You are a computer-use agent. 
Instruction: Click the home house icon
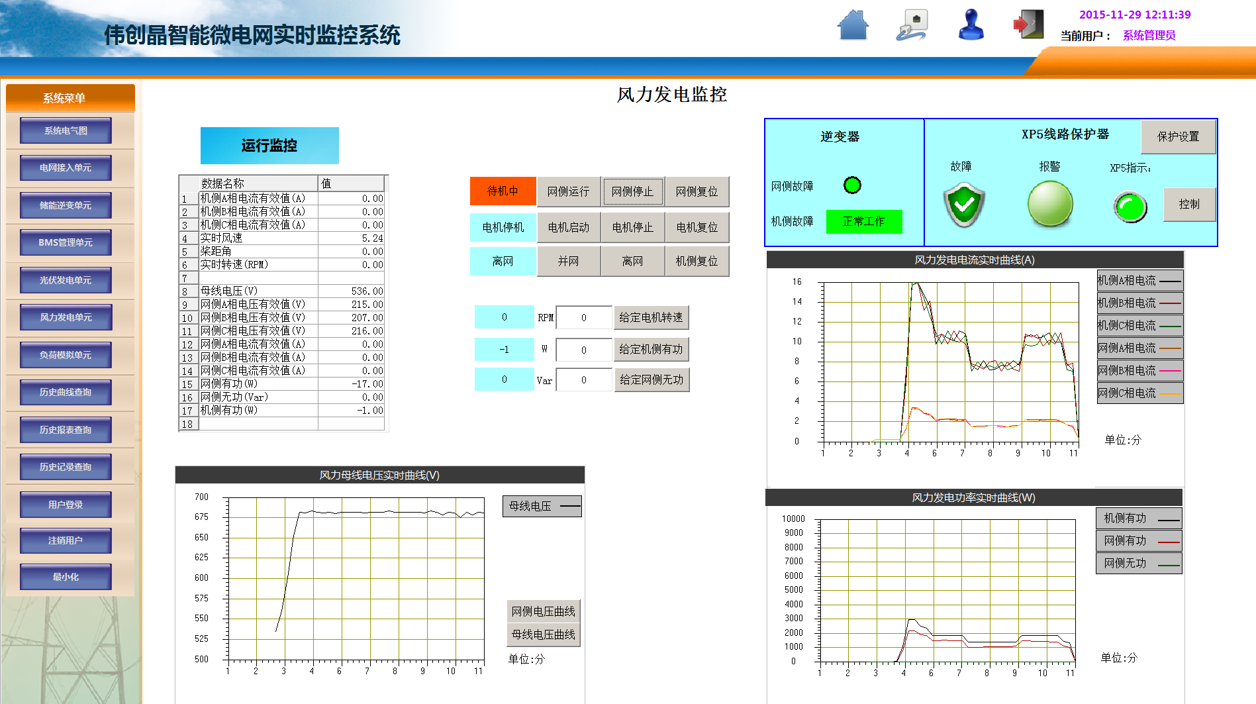click(853, 25)
